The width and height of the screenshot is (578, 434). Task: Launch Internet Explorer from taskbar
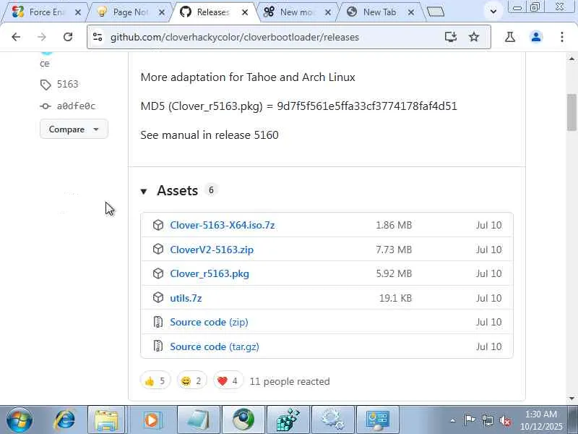[x=65, y=420]
